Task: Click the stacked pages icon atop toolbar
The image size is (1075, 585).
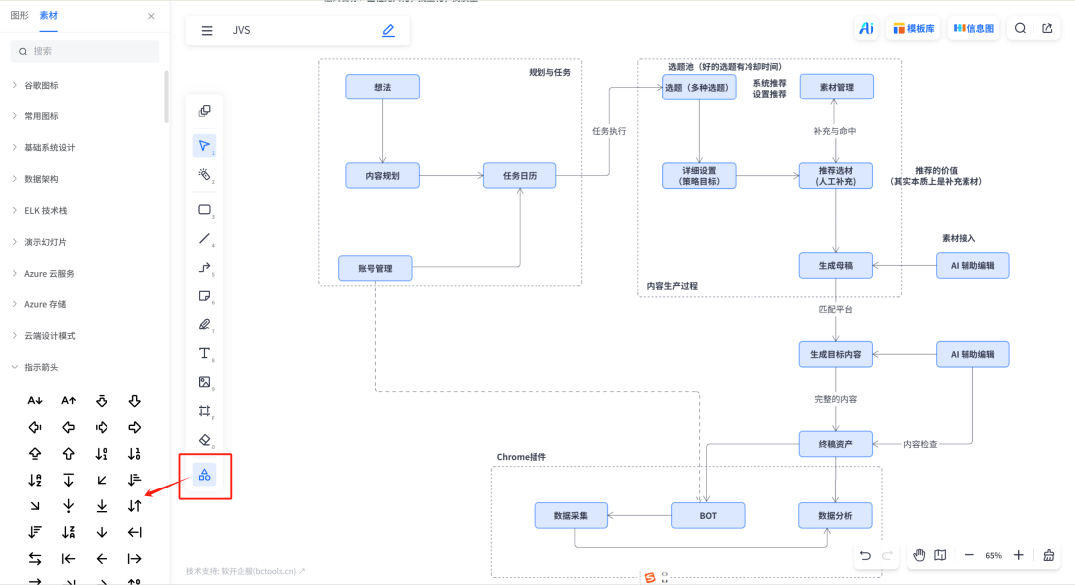Action: pos(204,111)
